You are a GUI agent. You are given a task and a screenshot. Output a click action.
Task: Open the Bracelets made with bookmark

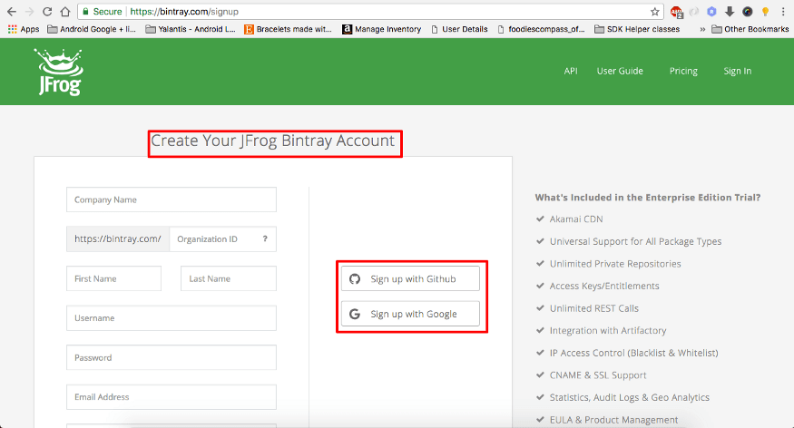(x=288, y=29)
